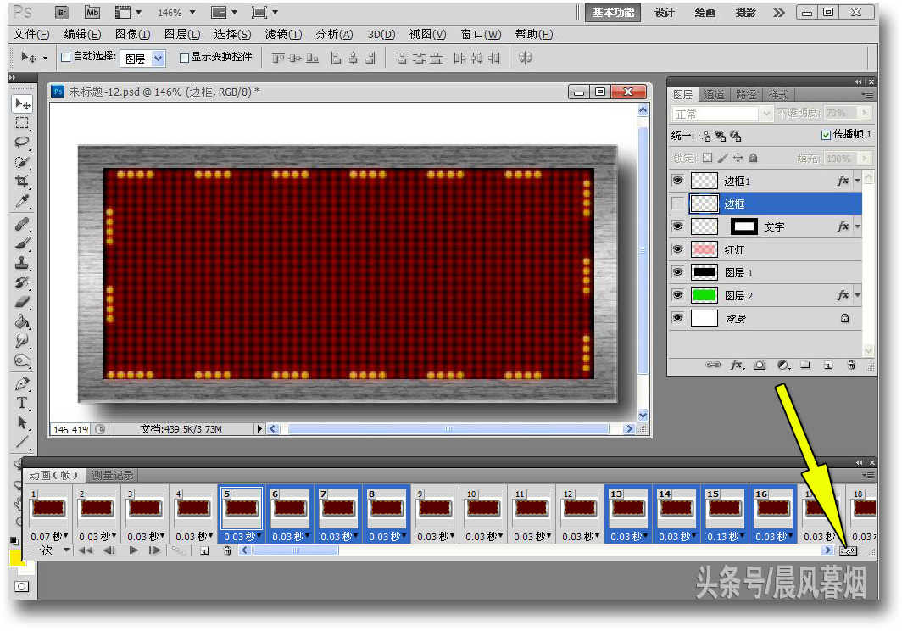This screenshot has height=631, width=913.
Task: Click the delete frame trash icon
Action: (x=227, y=550)
